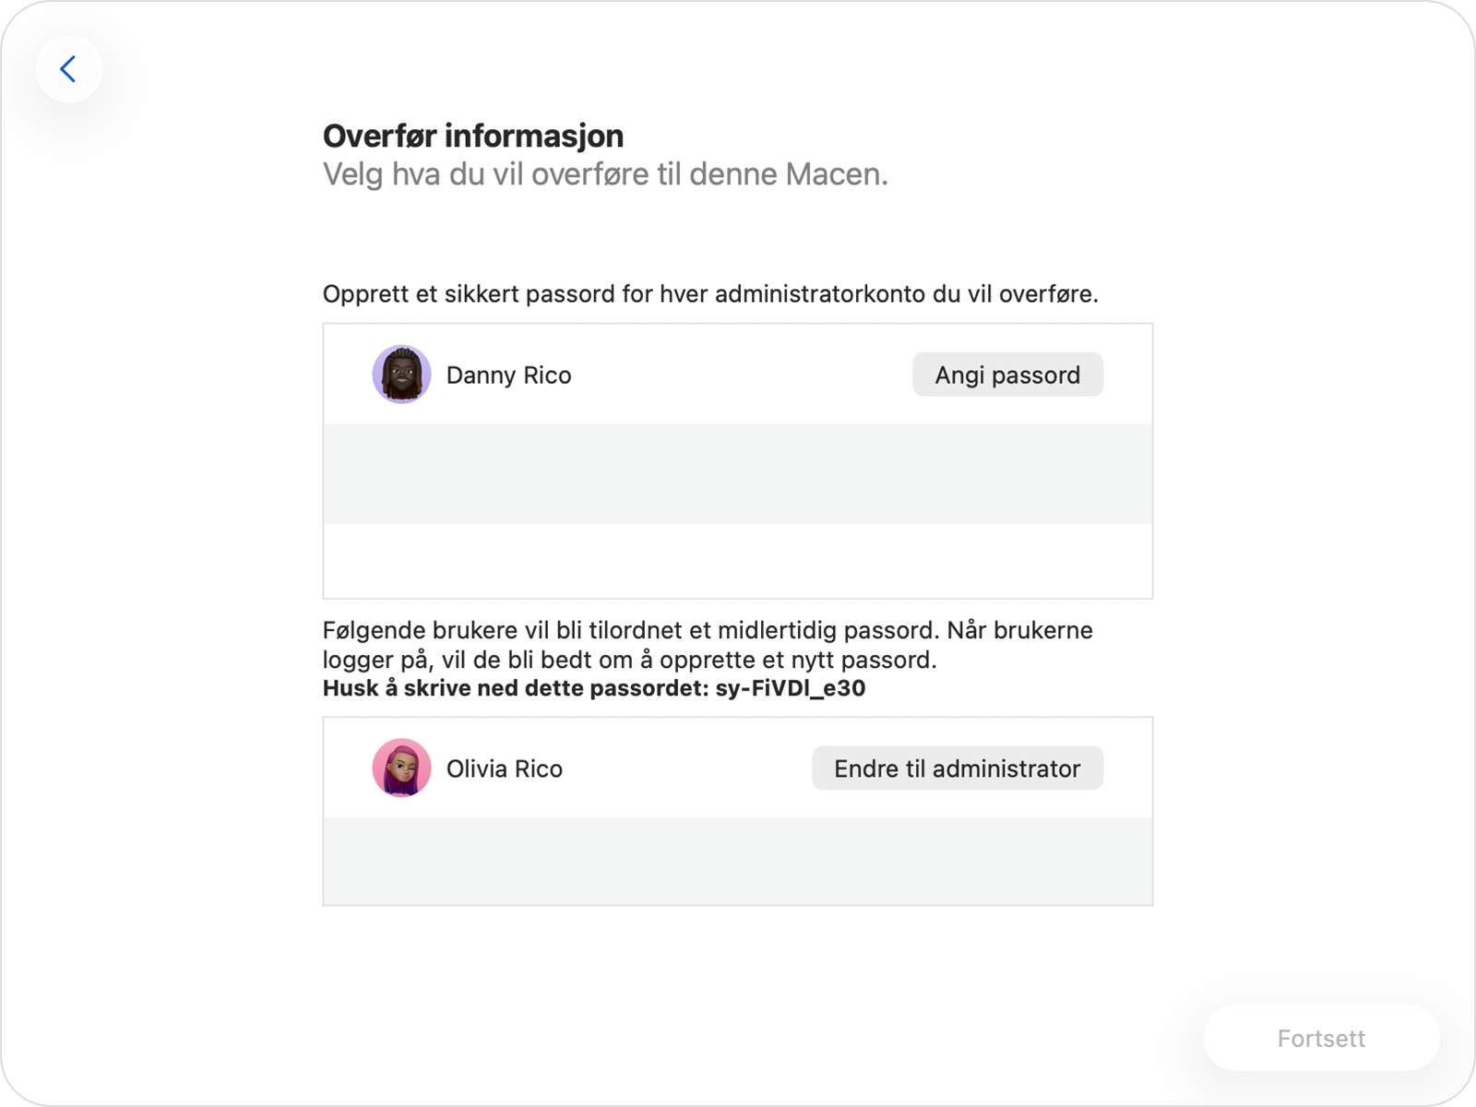The height and width of the screenshot is (1107, 1476).
Task: Click the empty row below Danny Rico
Action: coord(737,474)
